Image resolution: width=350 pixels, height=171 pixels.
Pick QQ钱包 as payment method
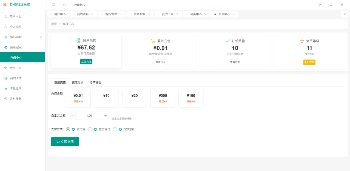115,129
